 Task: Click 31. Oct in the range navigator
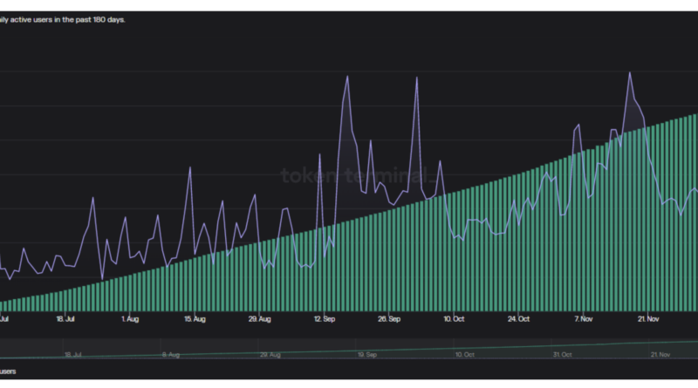[564, 355]
